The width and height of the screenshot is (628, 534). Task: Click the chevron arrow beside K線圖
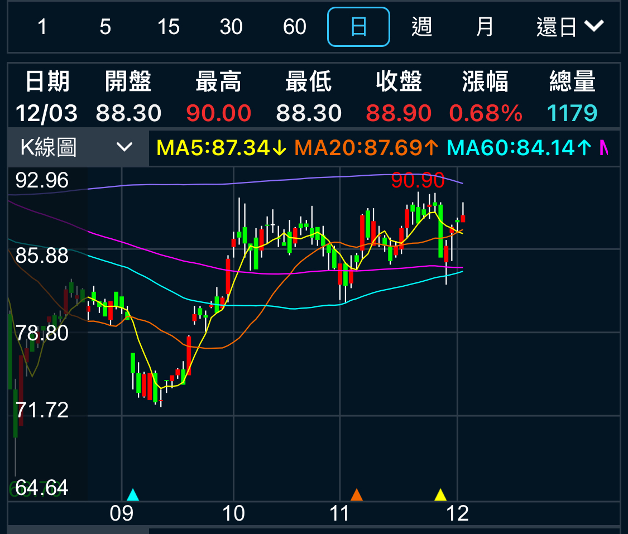point(124,147)
